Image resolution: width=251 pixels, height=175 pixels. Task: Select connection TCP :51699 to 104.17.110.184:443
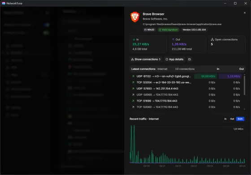(x=186, y=101)
